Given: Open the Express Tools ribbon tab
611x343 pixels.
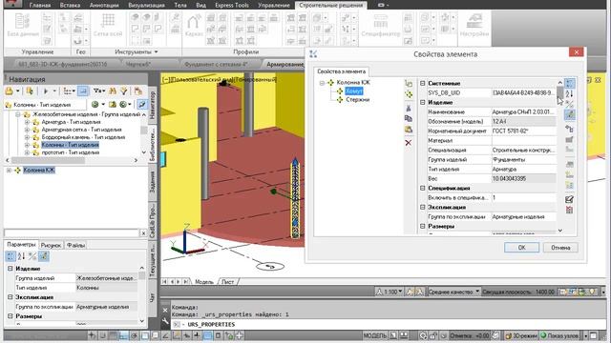Looking at the screenshot, I should click(x=232, y=5).
